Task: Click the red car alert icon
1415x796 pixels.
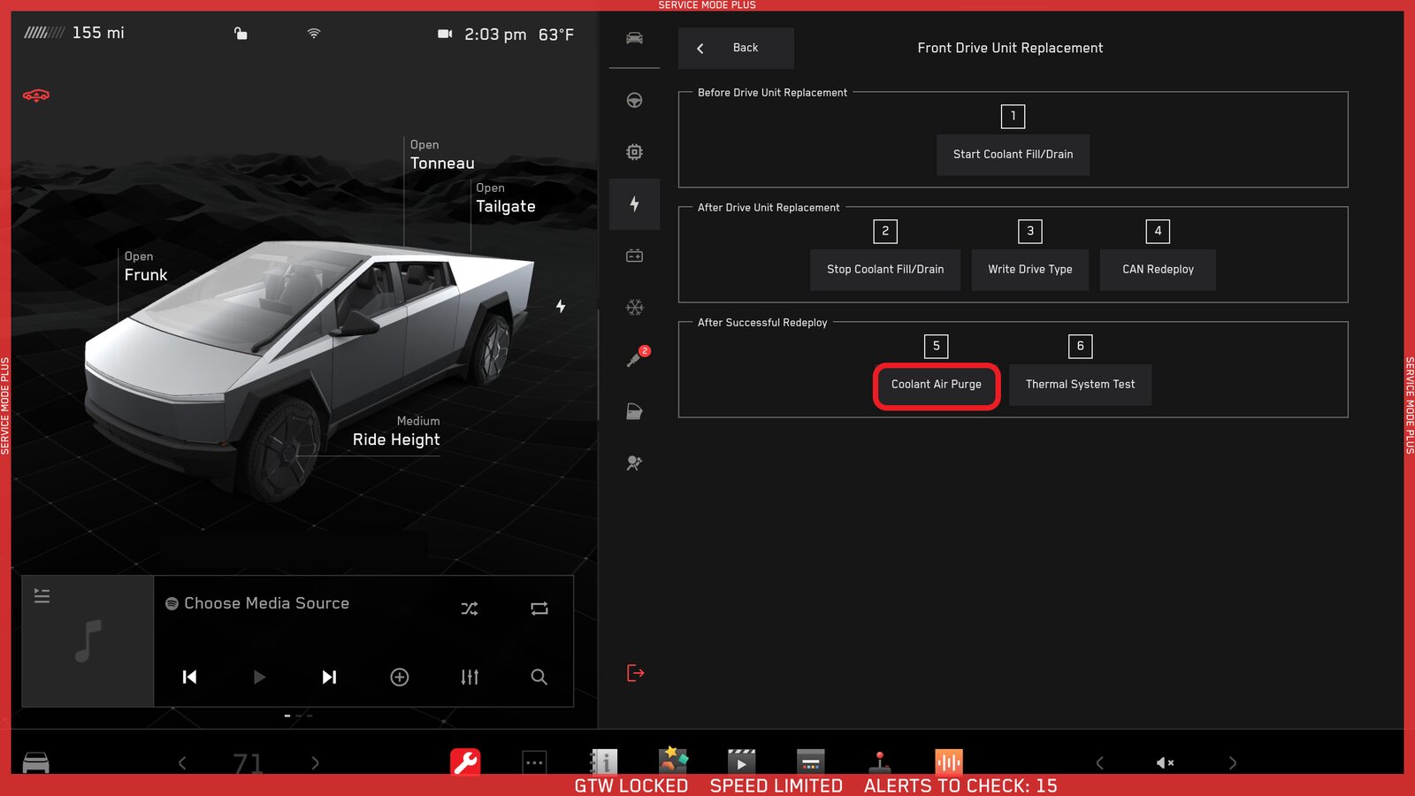Action: click(36, 96)
